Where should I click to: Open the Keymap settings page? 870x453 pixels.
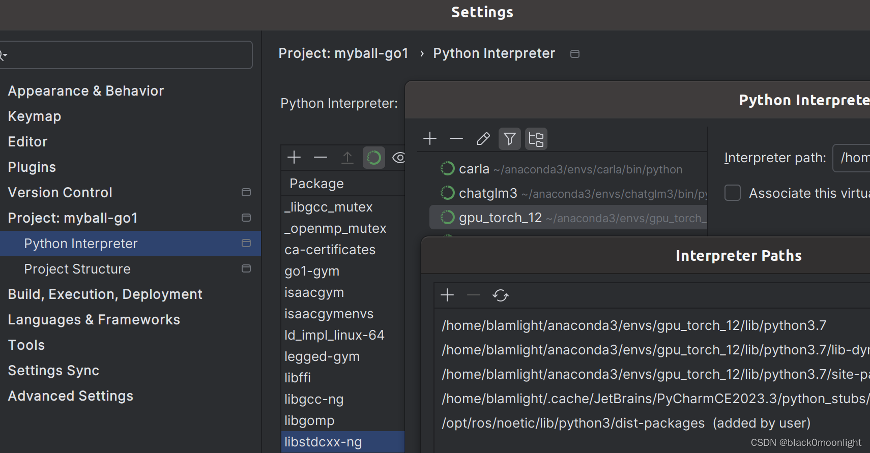click(35, 116)
